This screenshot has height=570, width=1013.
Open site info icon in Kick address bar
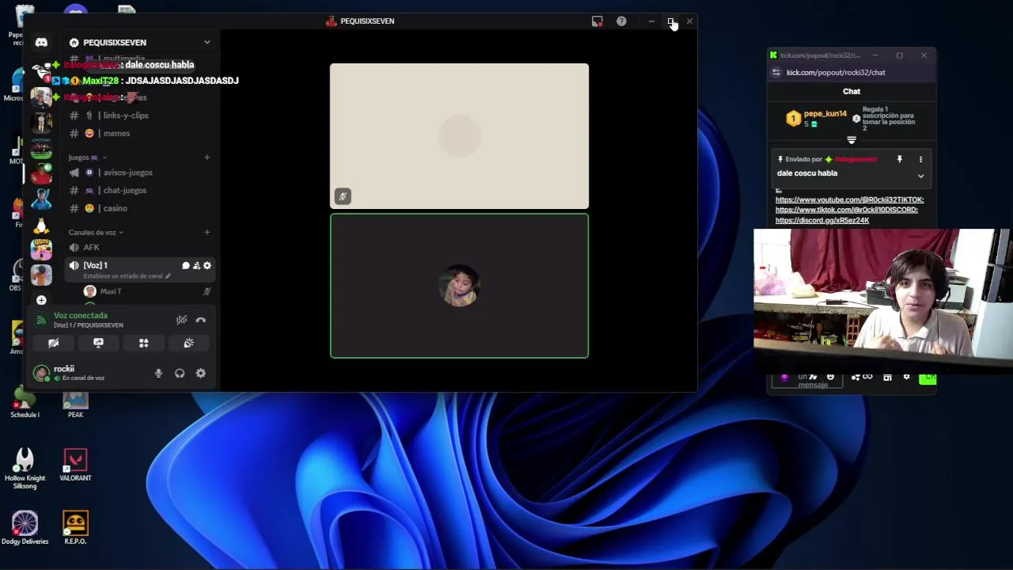coord(777,72)
